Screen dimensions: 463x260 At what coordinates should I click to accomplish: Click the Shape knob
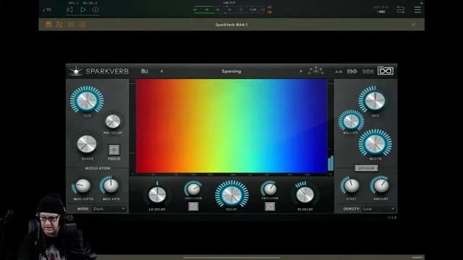(x=87, y=144)
